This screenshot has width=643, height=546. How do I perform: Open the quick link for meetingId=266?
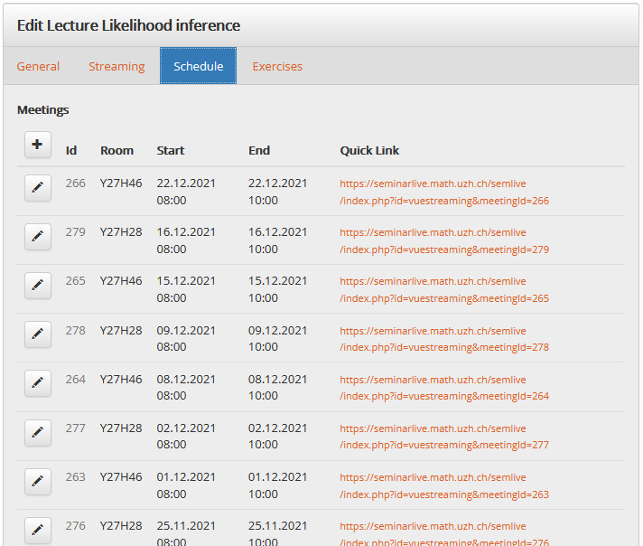443,192
